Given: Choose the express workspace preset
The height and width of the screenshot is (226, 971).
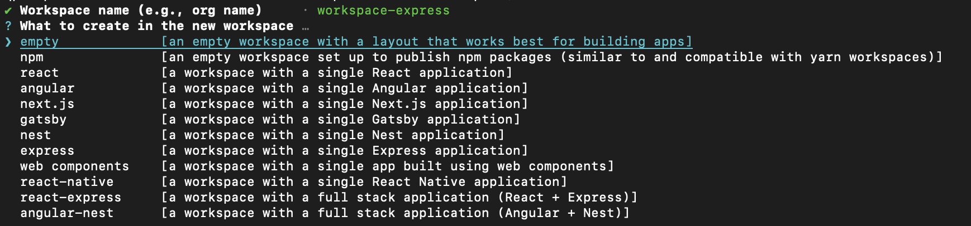Looking at the screenshot, I should pos(47,151).
